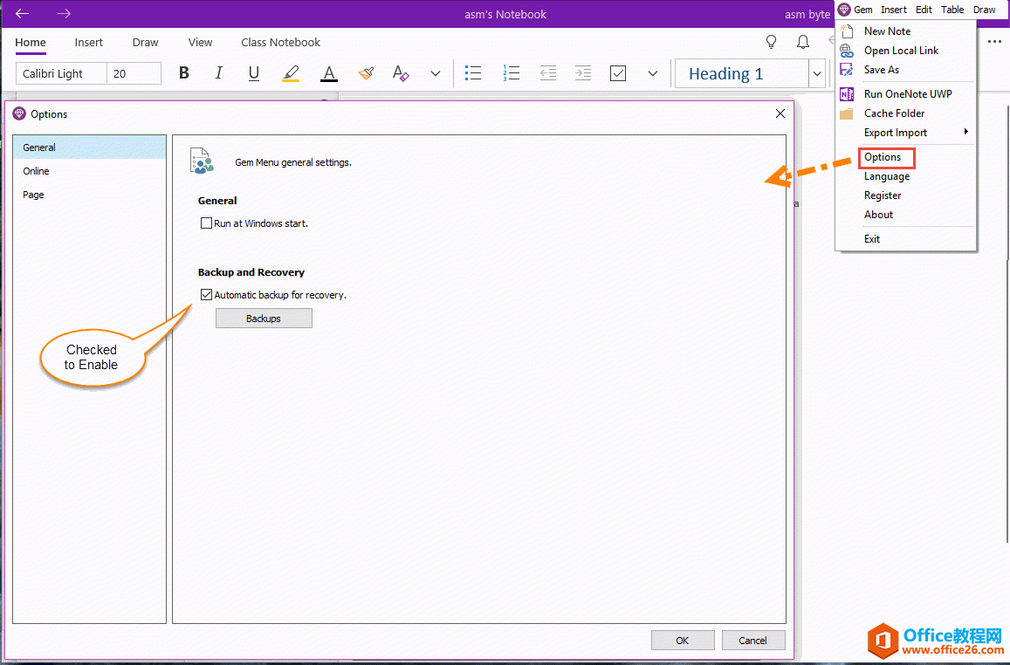Choose Options in the Gem menu

(x=883, y=157)
